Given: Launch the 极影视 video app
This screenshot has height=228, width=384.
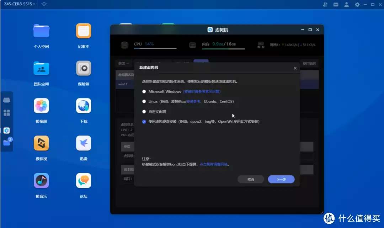Looking at the screenshot, I should click(x=41, y=143).
